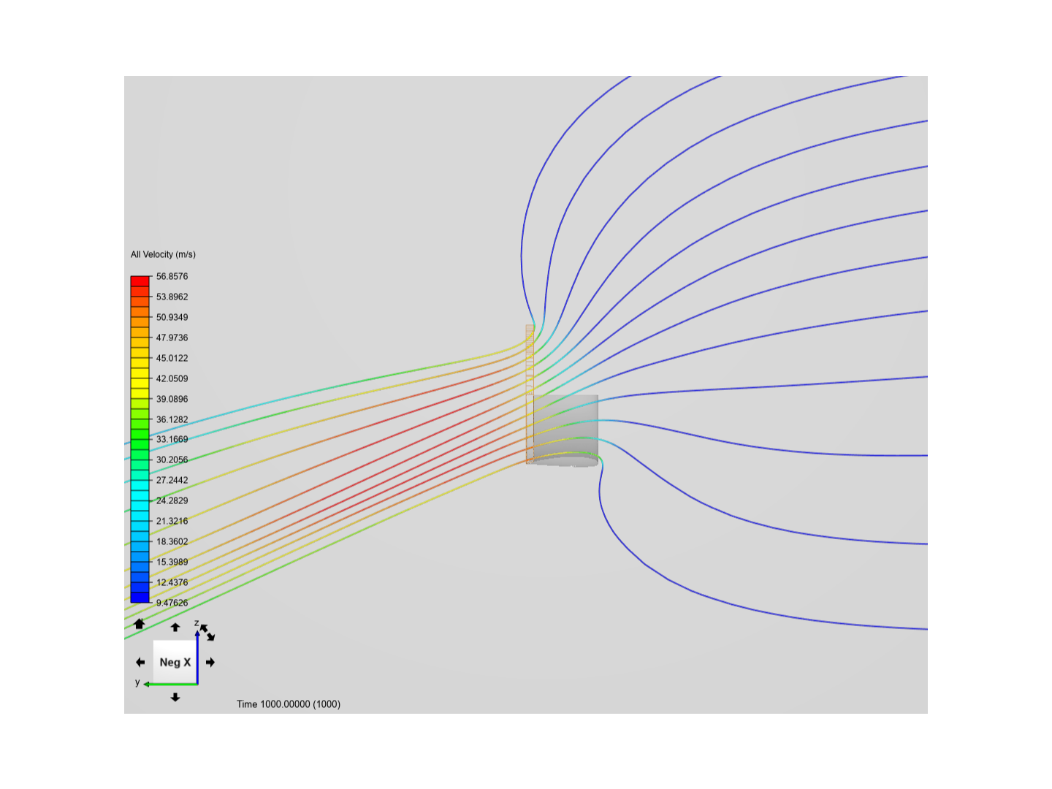Click the green y axis arrow

point(171,684)
